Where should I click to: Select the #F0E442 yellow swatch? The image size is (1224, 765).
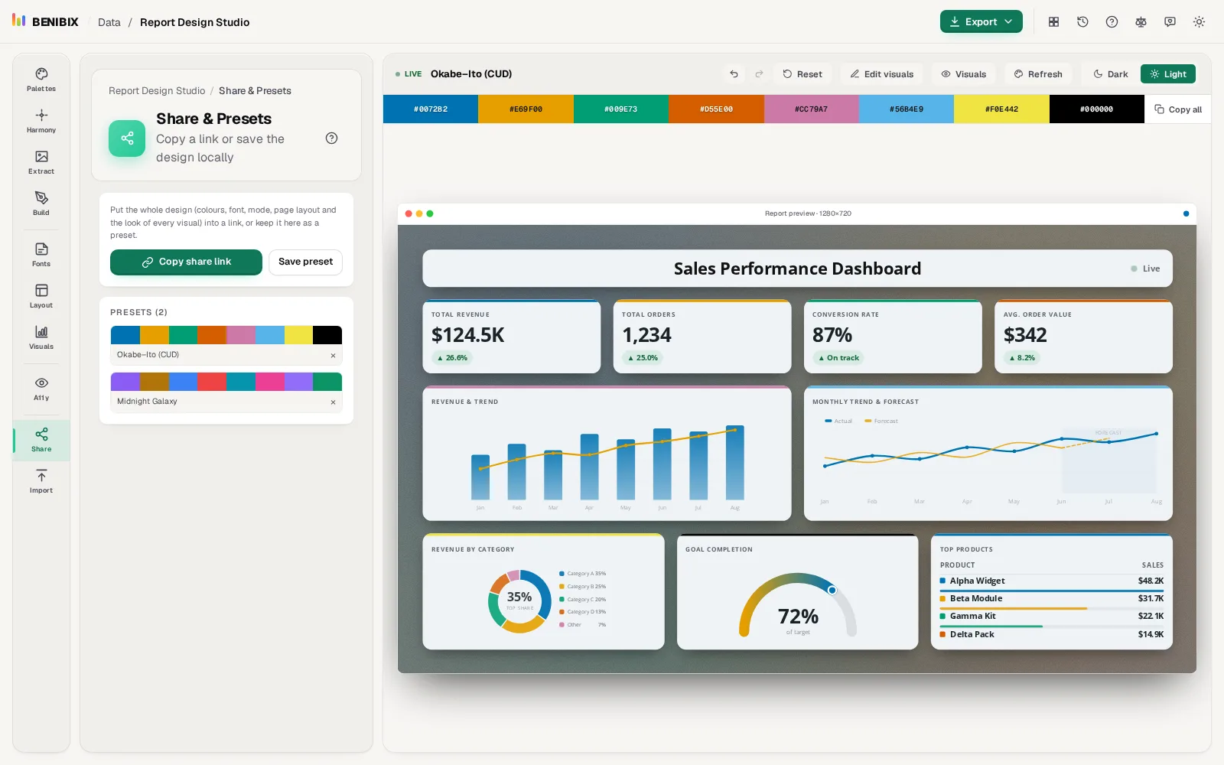(x=1001, y=109)
